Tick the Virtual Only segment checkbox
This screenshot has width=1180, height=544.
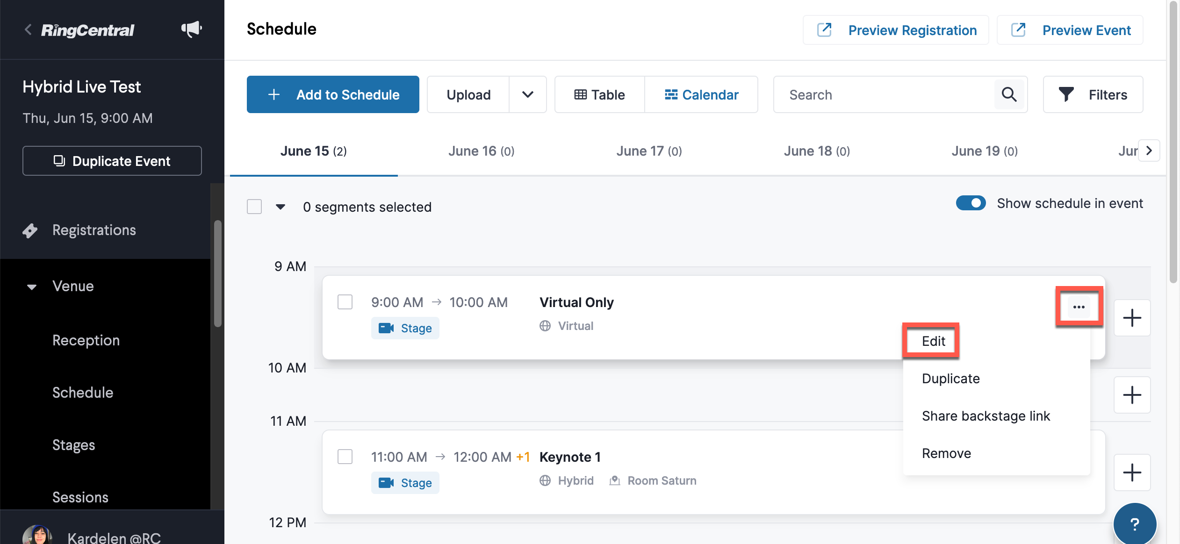(345, 302)
